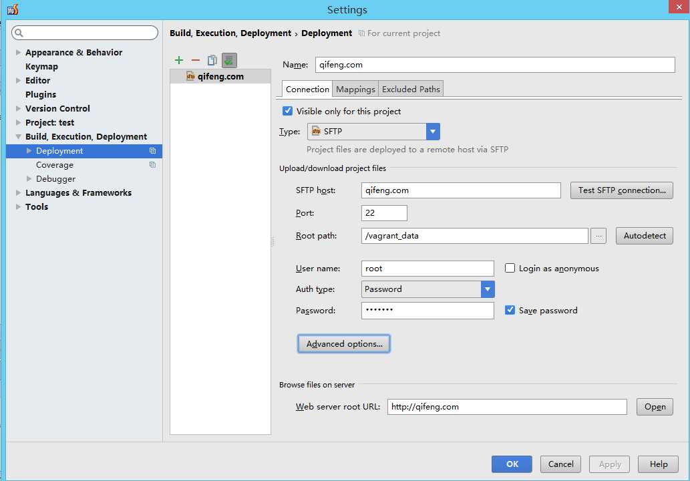Click Open next to web server URL
690x481 pixels.
pyautogui.click(x=655, y=407)
